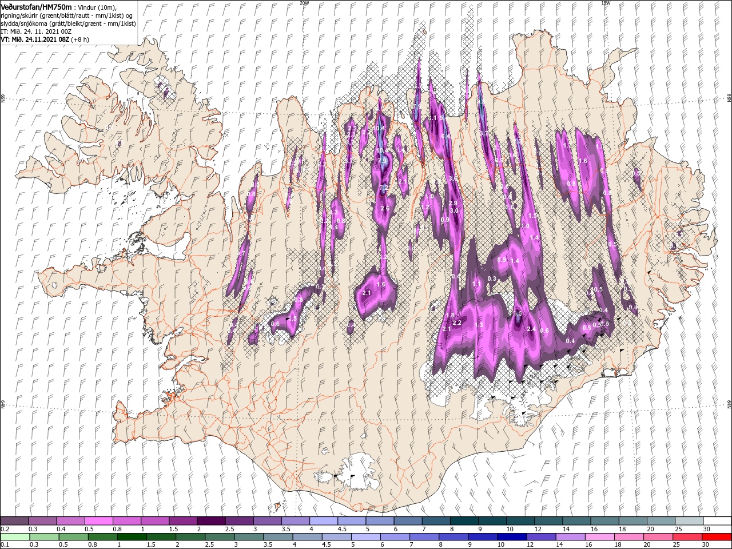The height and width of the screenshot is (549, 732).
Task: Click lower legend swatch starting at 3.5
Action: point(277,537)
